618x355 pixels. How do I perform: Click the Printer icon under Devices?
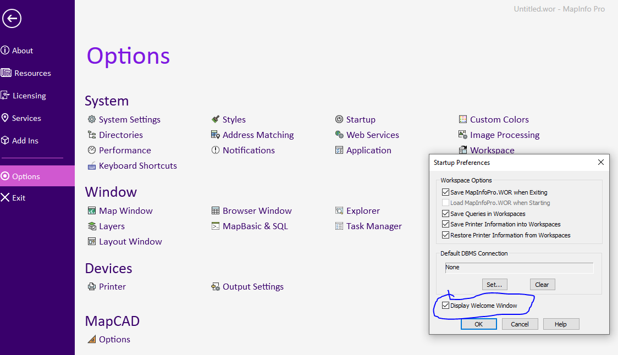[x=92, y=286]
